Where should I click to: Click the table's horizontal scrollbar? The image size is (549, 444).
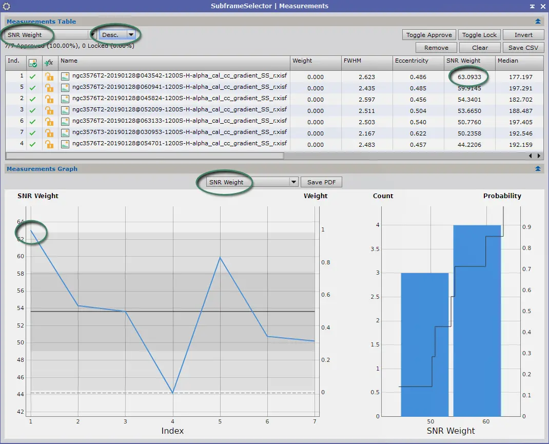coord(145,156)
